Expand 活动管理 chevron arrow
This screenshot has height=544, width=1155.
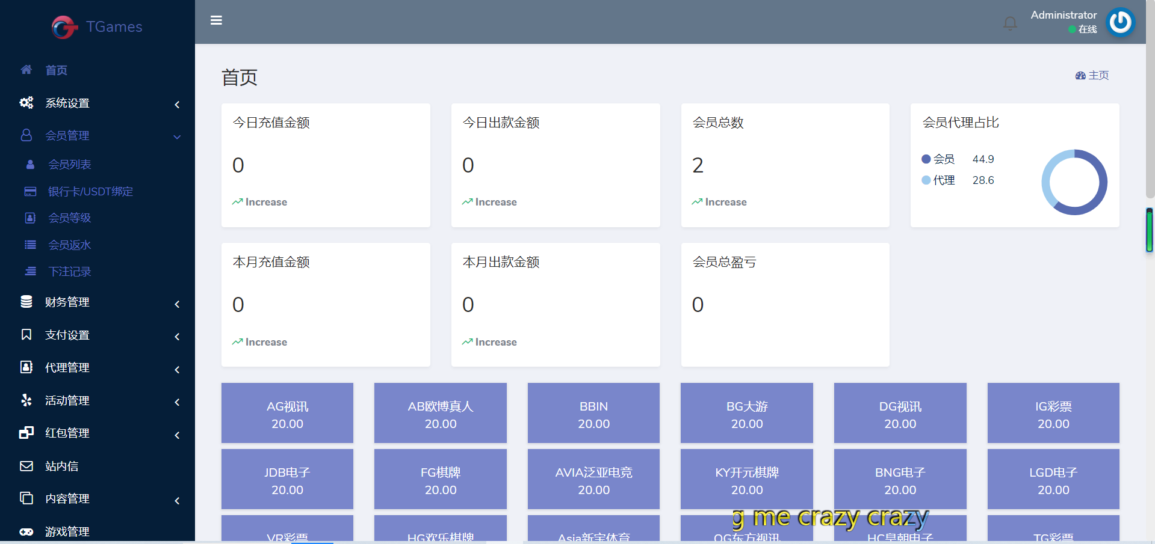177,402
